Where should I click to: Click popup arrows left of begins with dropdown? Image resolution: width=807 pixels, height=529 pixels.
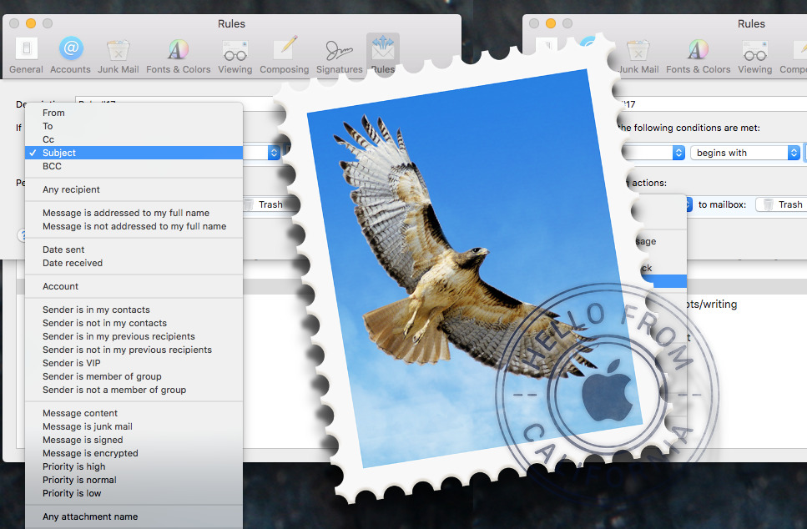click(x=678, y=153)
